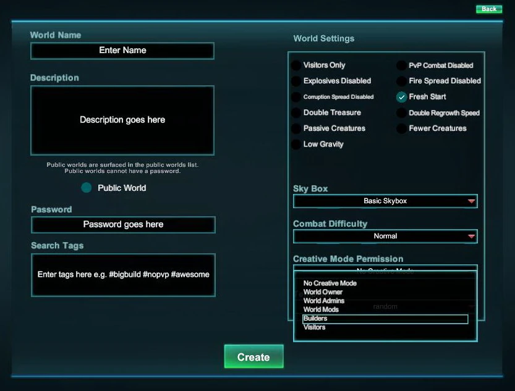Toggle the Public World option
This screenshot has height=391, width=515.
coord(87,188)
